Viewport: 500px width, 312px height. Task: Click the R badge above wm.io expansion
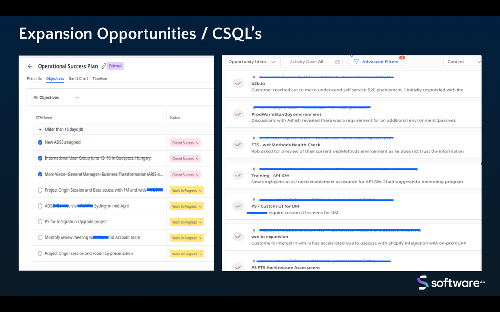pyautogui.click(x=254, y=230)
